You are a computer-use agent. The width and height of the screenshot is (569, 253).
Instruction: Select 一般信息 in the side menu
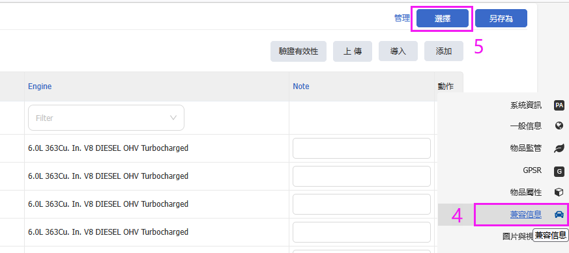click(526, 126)
